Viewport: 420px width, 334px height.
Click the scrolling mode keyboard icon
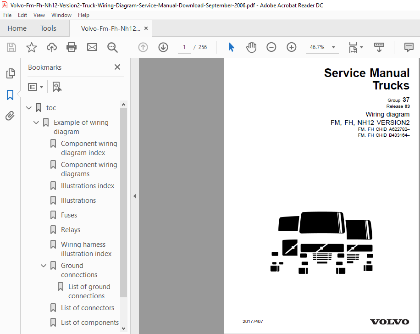(379, 47)
